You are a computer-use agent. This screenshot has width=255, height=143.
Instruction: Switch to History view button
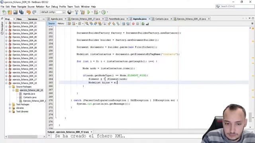click(61, 23)
